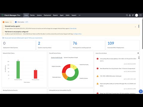Click the Vulnerable Systems legend label

[x=57, y=77]
